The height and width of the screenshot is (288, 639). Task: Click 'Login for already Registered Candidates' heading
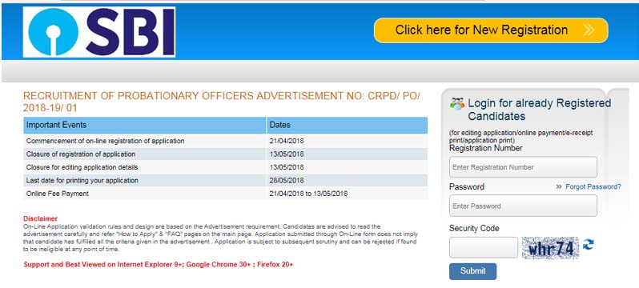click(x=539, y=110)
